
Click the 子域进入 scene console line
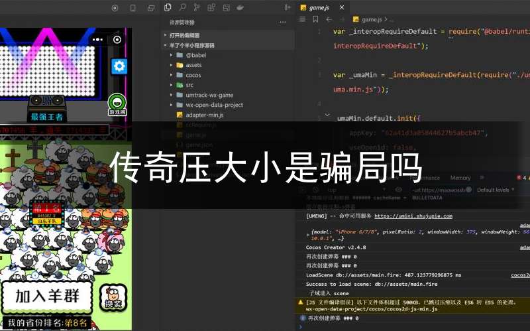pos(329,293)
